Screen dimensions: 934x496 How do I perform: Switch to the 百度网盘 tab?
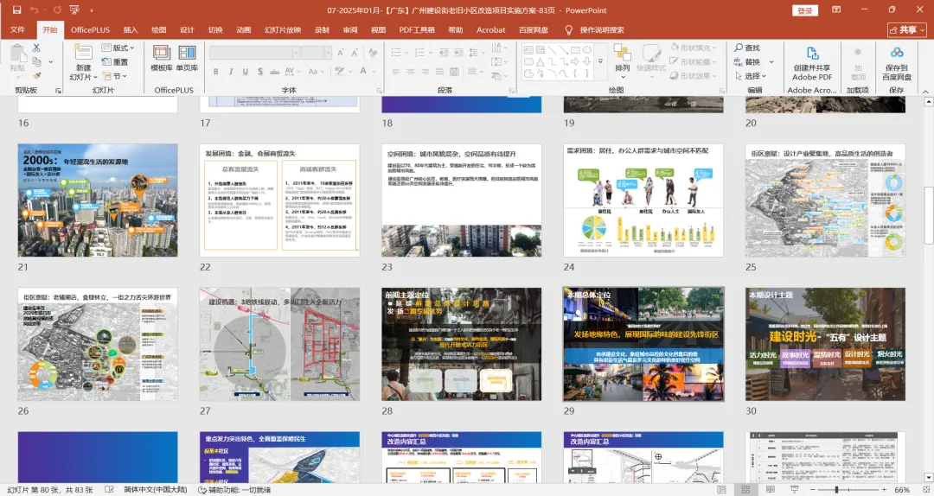(x=534, y=29)
